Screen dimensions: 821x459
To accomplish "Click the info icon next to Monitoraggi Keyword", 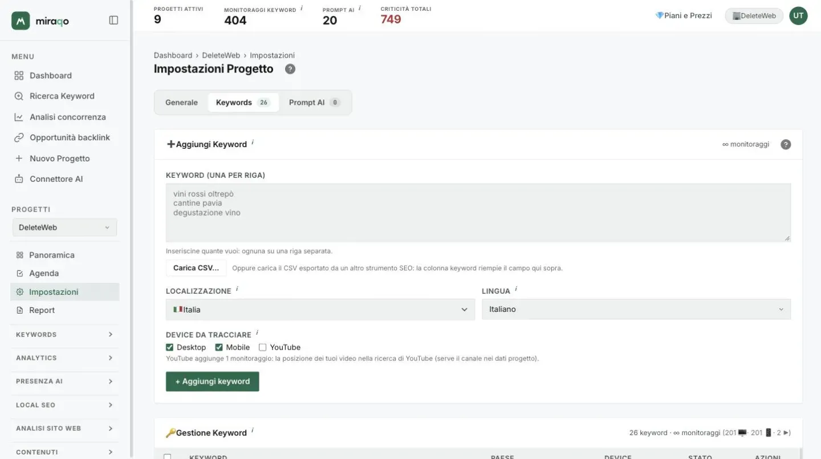I will point(302,9).
